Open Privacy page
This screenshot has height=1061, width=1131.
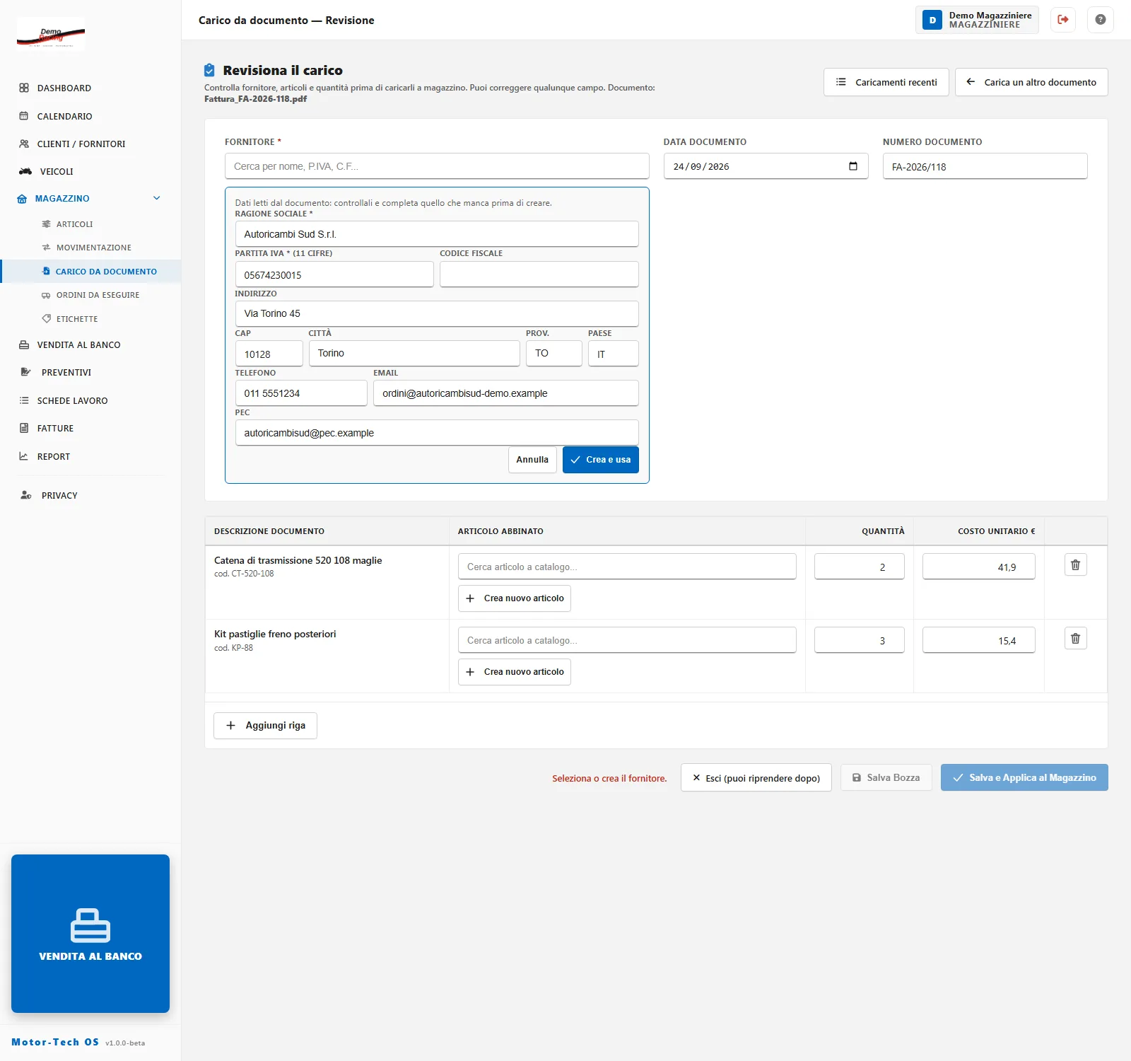(59, 496)
